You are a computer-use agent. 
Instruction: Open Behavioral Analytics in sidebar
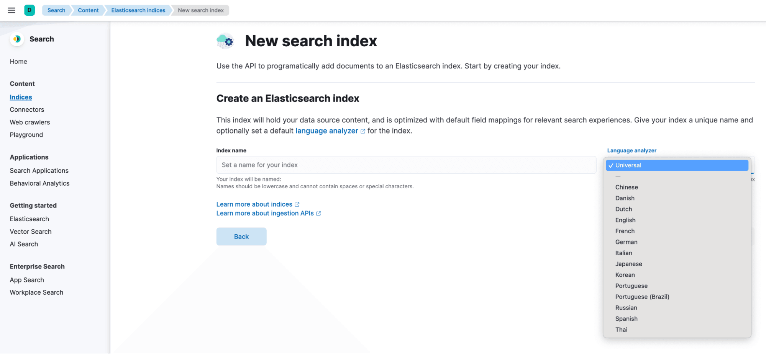[x=39, y=184]
